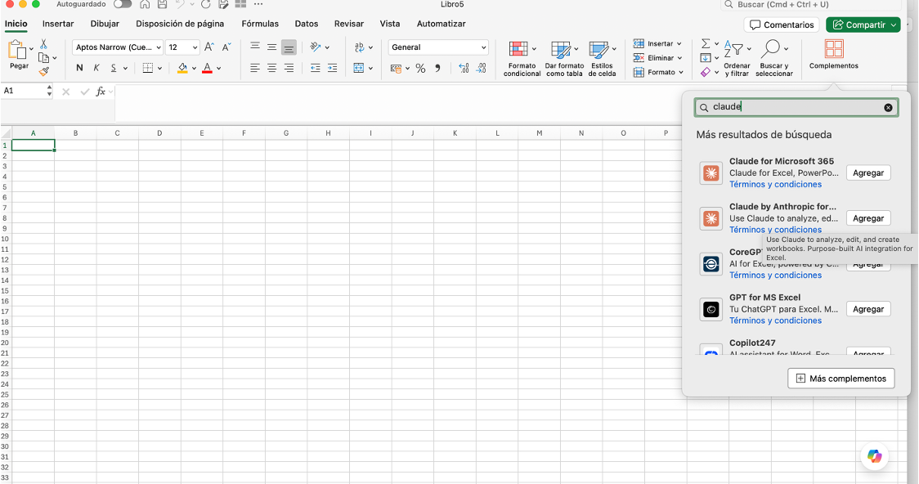Click the text orientation icon

(x=316, y=47)
